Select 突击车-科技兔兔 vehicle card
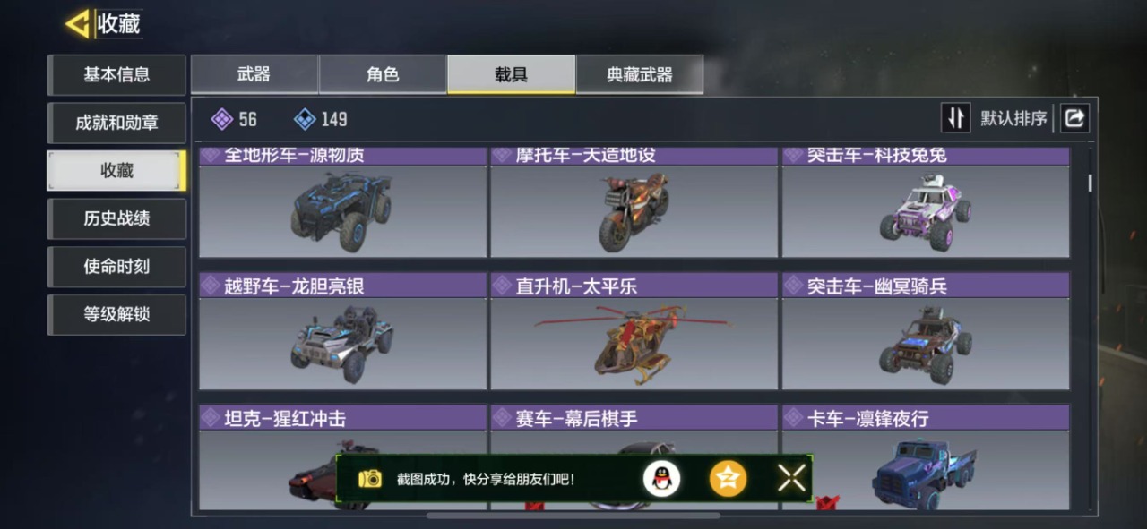The width and height of the screenshot is (1147, 529). [926, 202]
